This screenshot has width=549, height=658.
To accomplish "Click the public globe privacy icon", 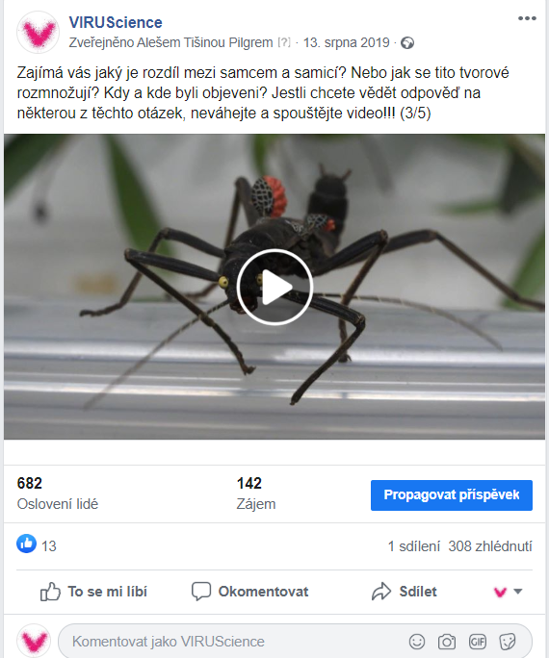I will point(407,42).
